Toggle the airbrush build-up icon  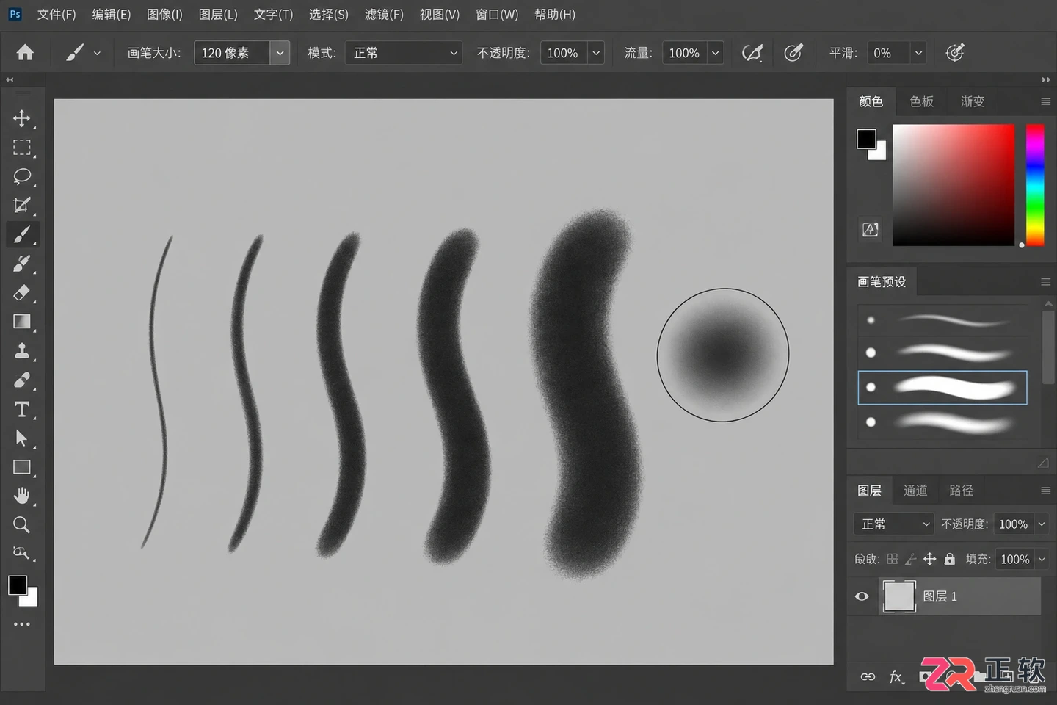[x=793, y=52]
